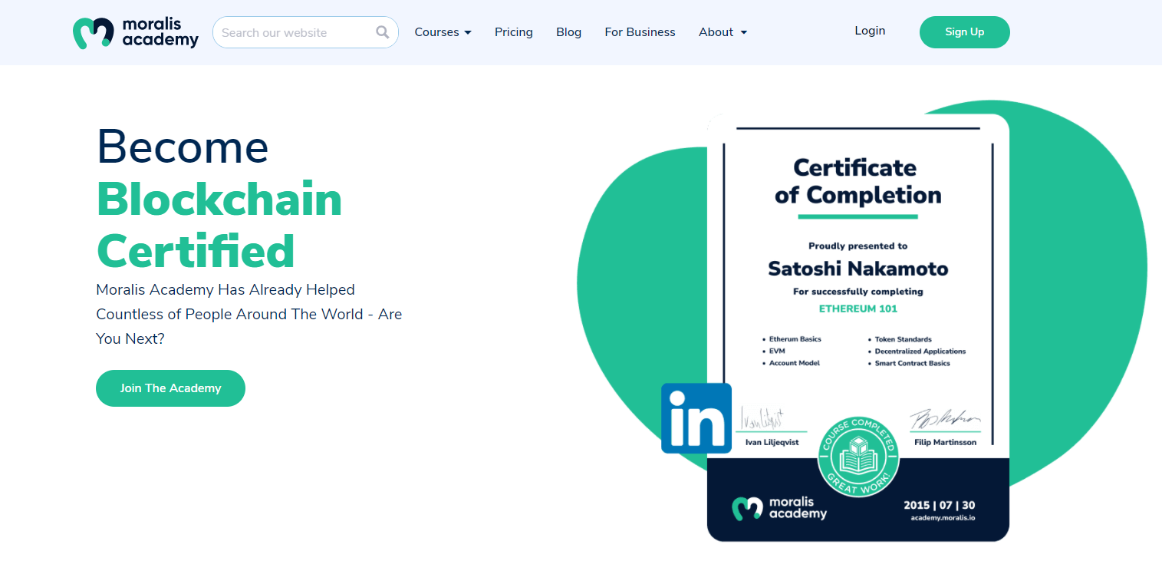Click the For successfully completing text

[858, 292]
